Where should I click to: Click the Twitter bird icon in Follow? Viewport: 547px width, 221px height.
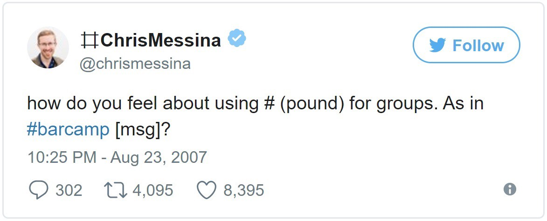436,45
